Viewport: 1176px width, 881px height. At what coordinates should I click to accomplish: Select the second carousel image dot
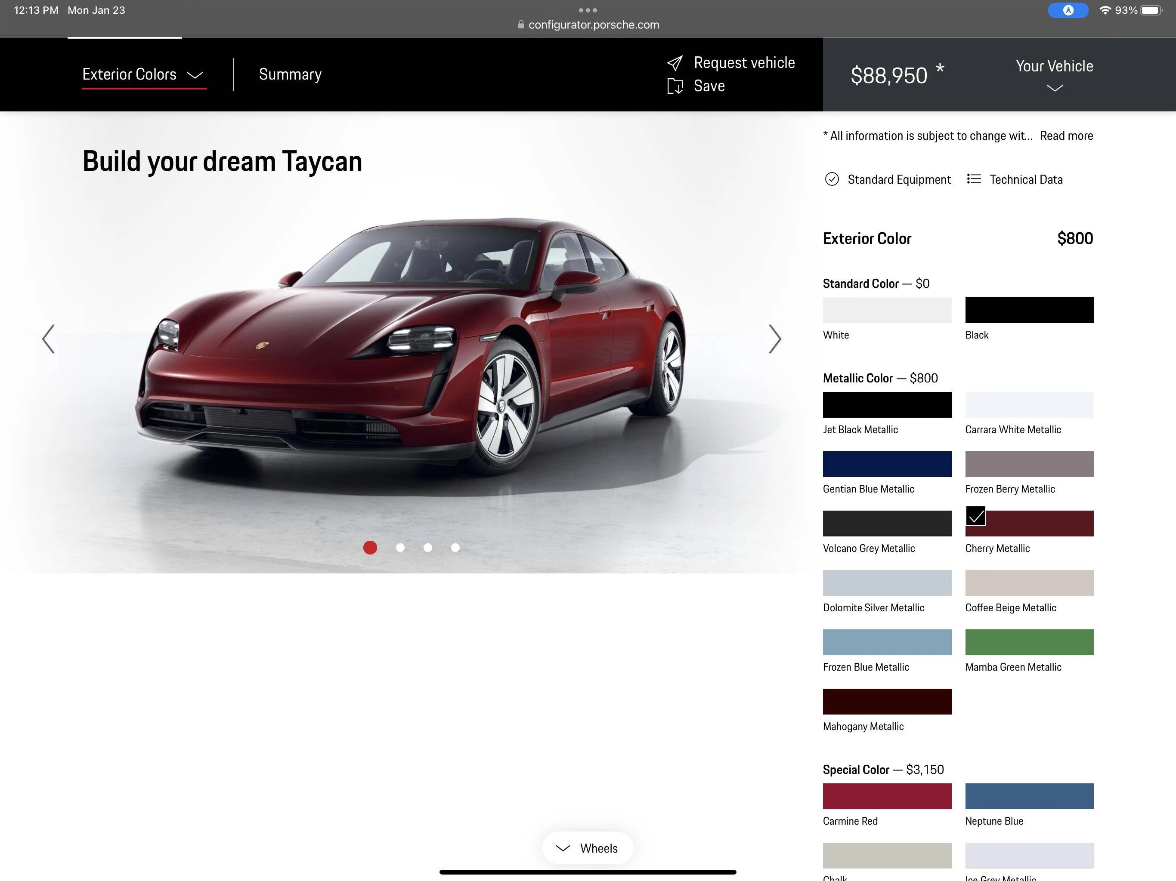[400, 547]
